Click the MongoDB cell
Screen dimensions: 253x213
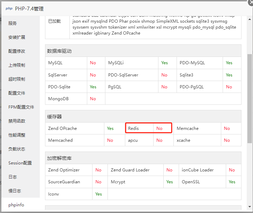click(x=66, y=99)
